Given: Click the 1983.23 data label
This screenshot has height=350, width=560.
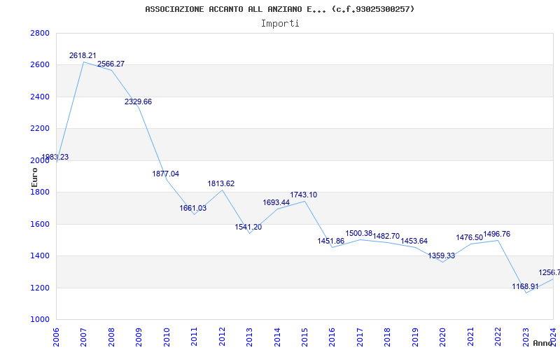Looking at the screenshot, I should (x=55, y=157).
